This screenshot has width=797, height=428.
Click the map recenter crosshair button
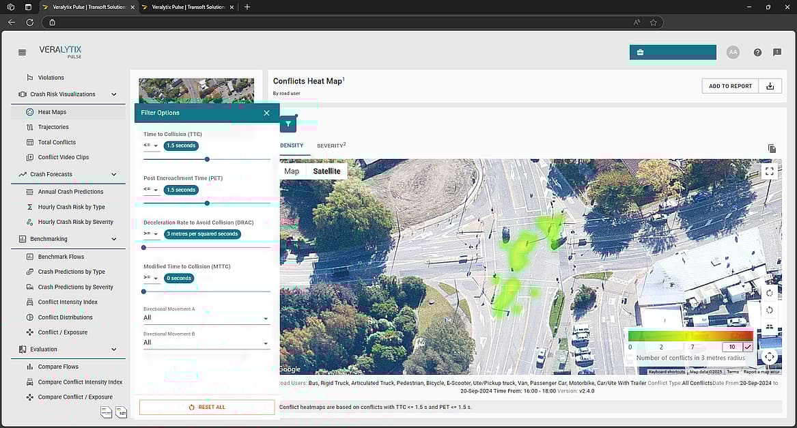[769, 356]
